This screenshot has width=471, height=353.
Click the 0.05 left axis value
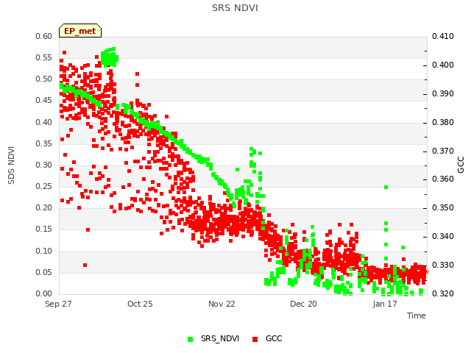44,272
